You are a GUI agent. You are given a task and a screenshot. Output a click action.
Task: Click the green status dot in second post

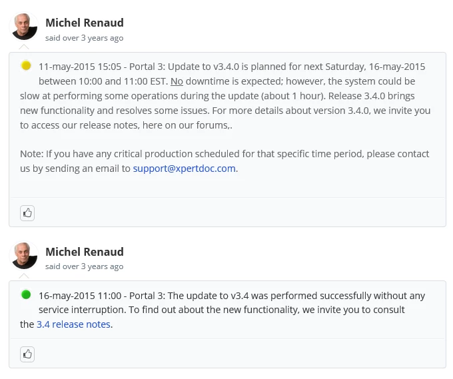click(x=26, y=294)
